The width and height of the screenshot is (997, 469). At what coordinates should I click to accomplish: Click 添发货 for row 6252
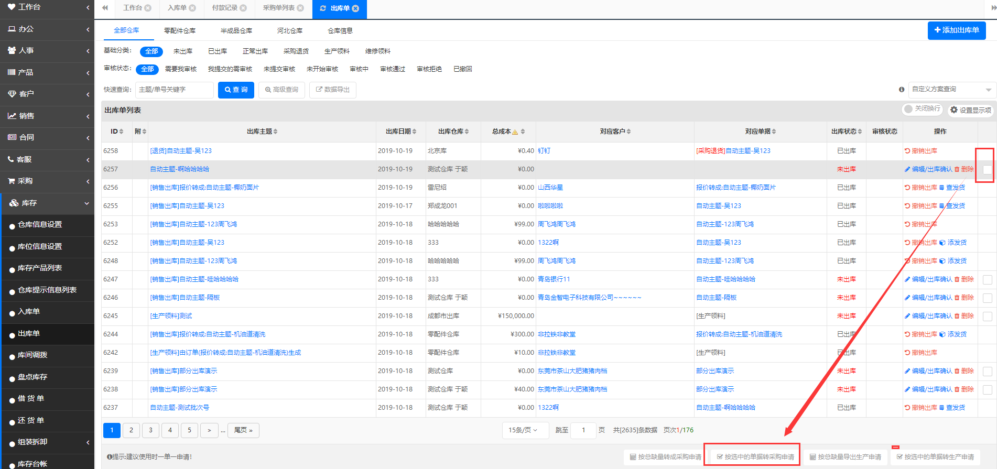[953, 243]
